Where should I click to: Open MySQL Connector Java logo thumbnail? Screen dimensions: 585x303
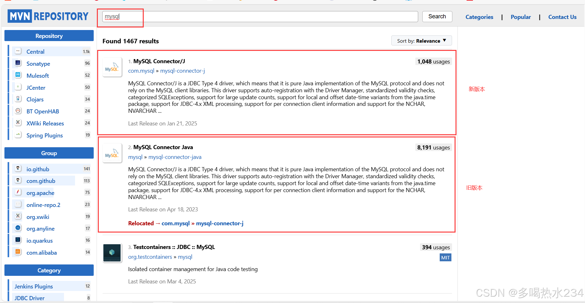click(x=112, y=153)
